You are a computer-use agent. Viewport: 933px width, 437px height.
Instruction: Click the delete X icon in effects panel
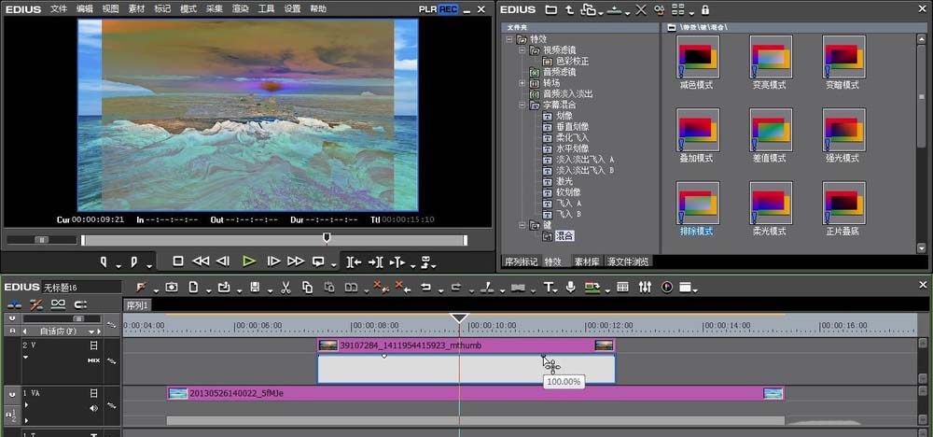click(640, 9)
